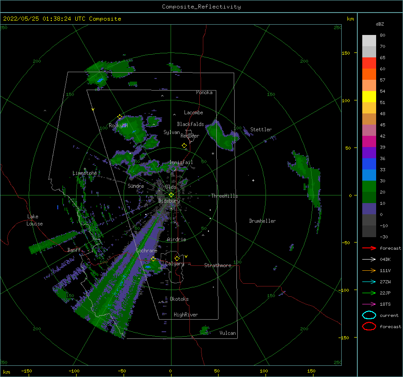
Task: Click the Vulcan town label
Action: [x=228, y=333]
